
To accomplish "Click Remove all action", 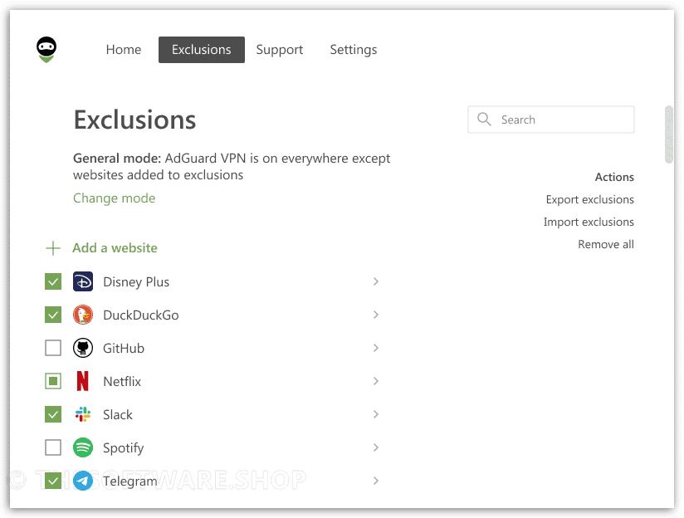I will coord(606,244).
